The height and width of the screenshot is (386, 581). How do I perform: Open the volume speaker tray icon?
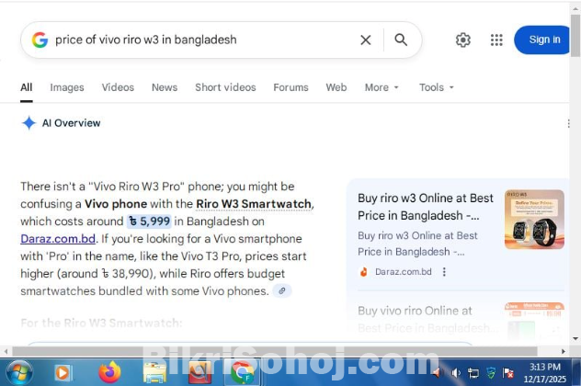click(457, 372)
